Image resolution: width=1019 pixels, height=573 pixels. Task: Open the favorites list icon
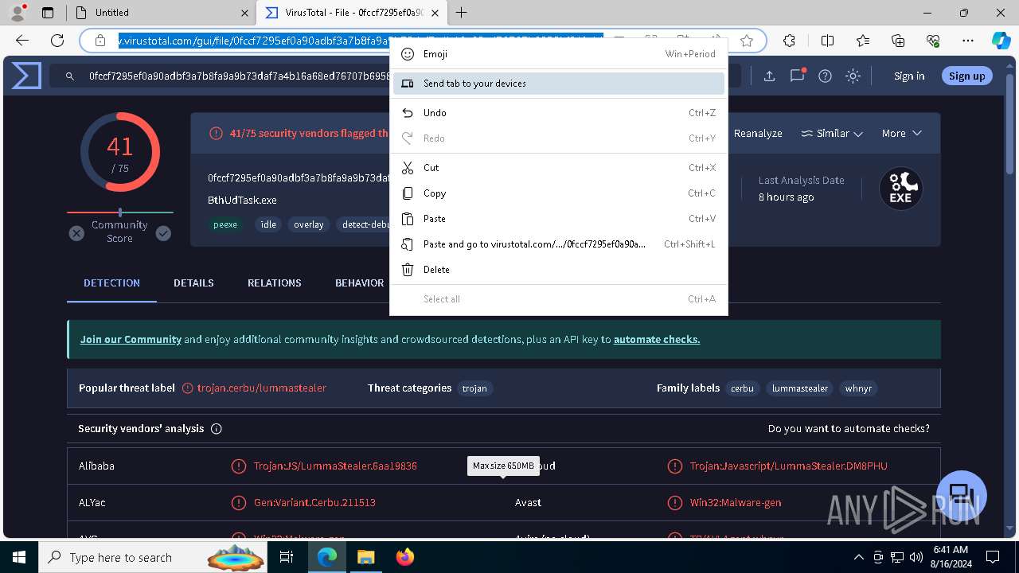(863, 41)
